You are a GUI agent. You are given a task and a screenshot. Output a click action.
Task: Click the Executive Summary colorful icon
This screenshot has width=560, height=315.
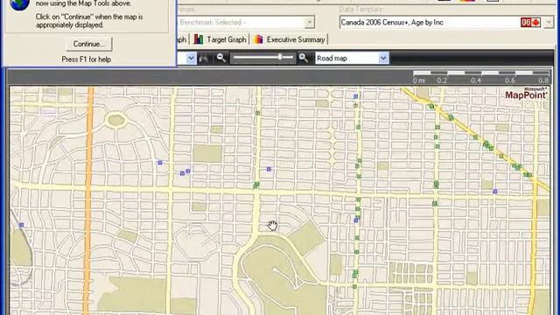point(258,39)
